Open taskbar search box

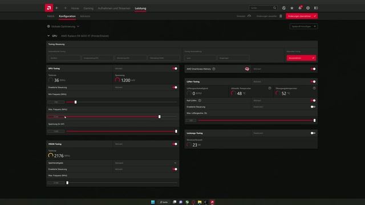164,202
